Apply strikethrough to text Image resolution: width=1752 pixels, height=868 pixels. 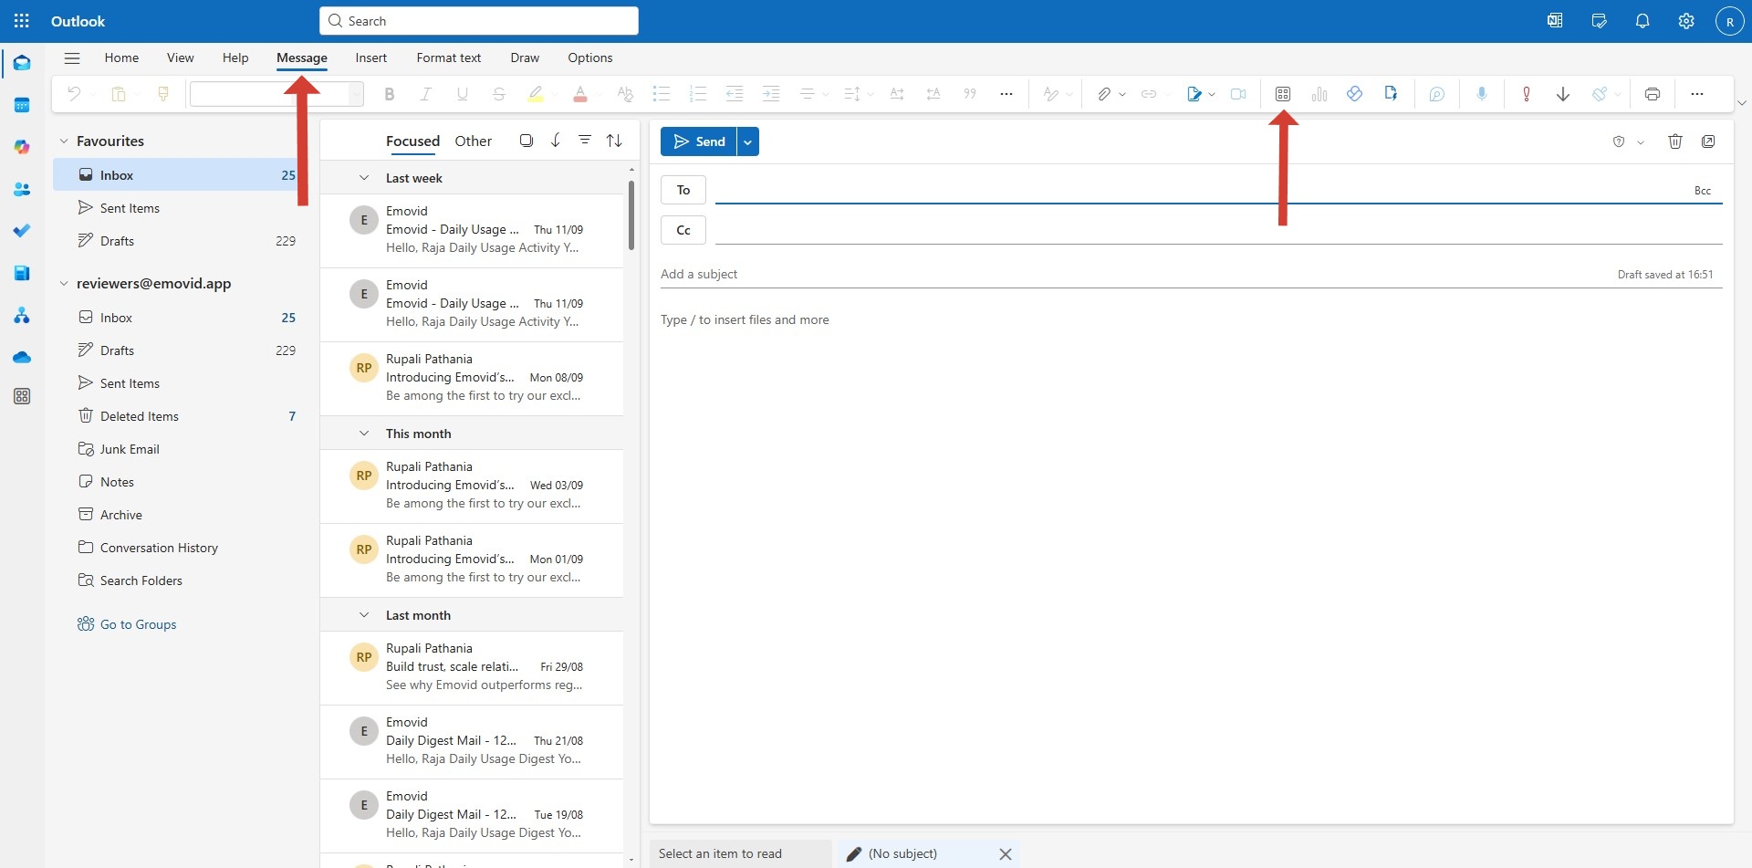pyautogui.click(x=498, y=93)
